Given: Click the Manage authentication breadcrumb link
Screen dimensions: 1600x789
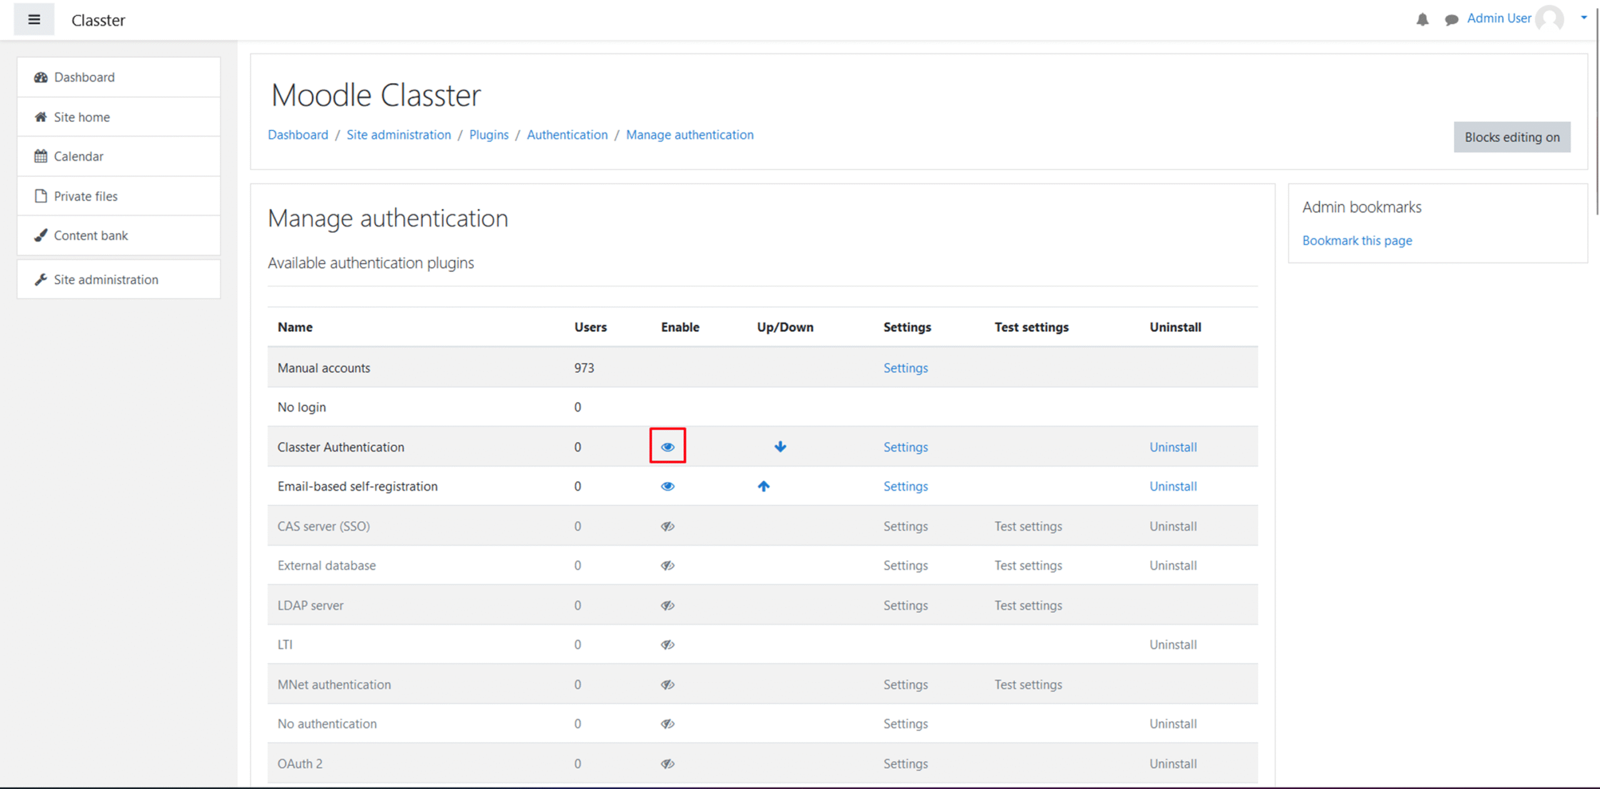Looking at the screenshot, I should coord(689,135).
